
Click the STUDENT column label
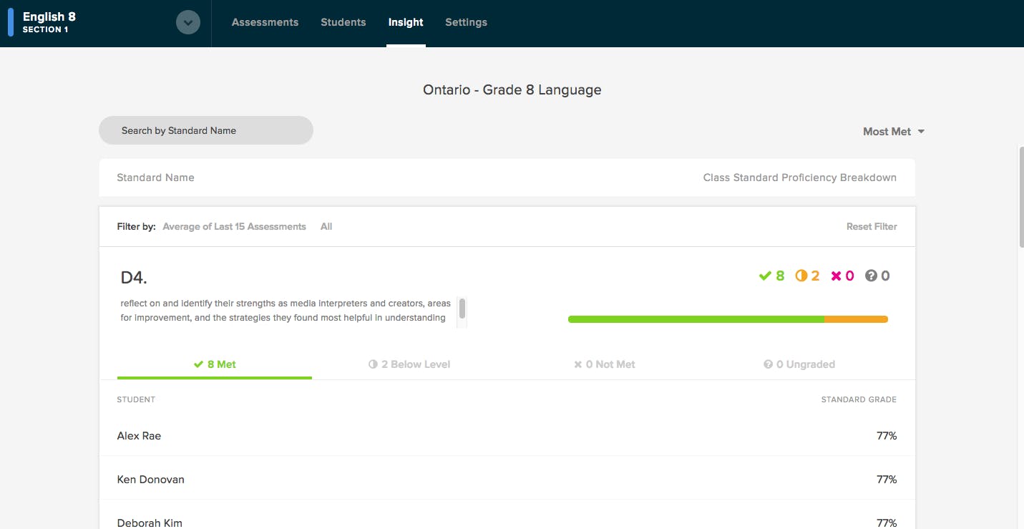pos(136,399)
